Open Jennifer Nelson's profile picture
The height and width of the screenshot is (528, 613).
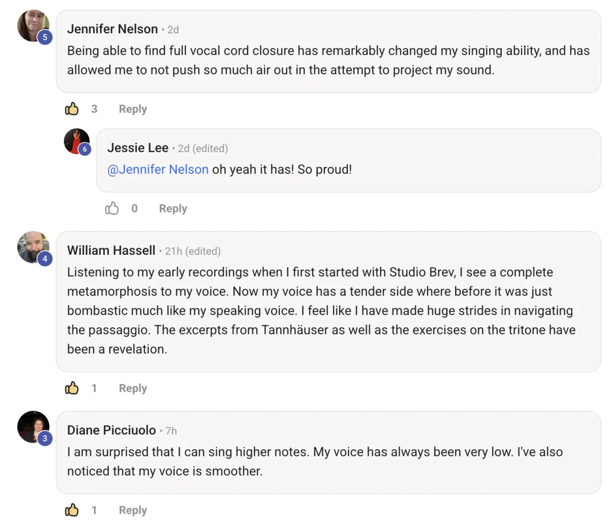32,25
